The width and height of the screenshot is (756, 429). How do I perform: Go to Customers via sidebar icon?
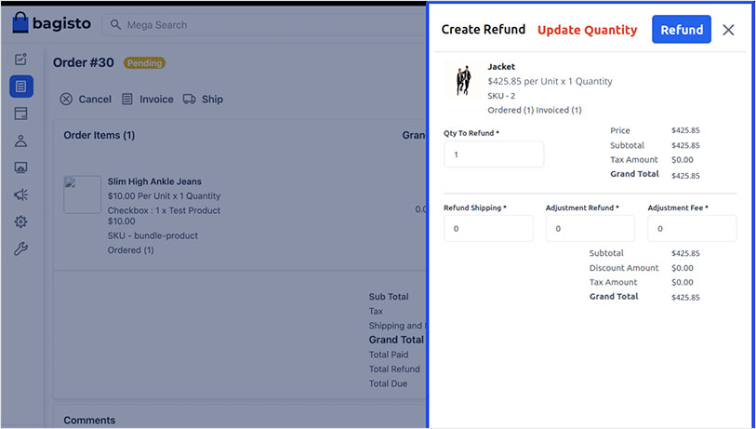coord(21,141)
